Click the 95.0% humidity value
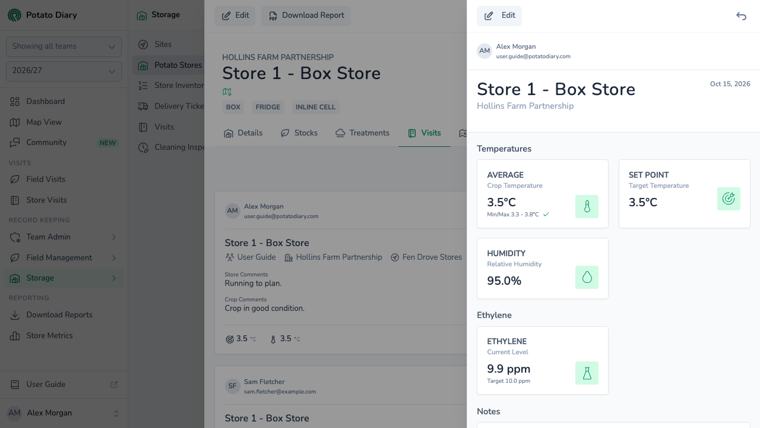Image resolution: width=760 pixels, height=428 pixels. coord(504,281)
